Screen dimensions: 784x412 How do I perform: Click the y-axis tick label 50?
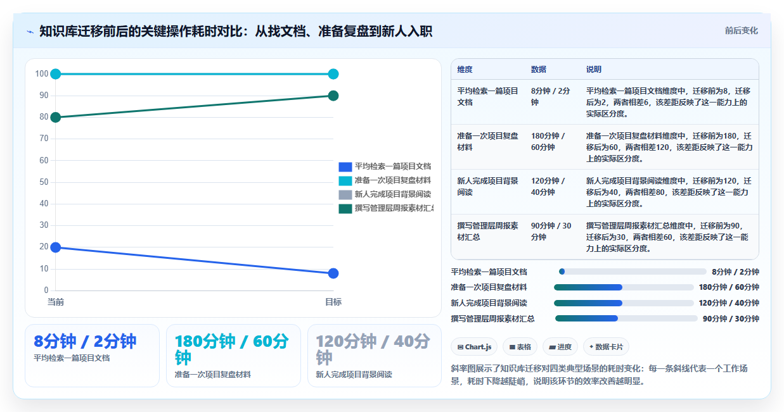[x=44, y=182]
